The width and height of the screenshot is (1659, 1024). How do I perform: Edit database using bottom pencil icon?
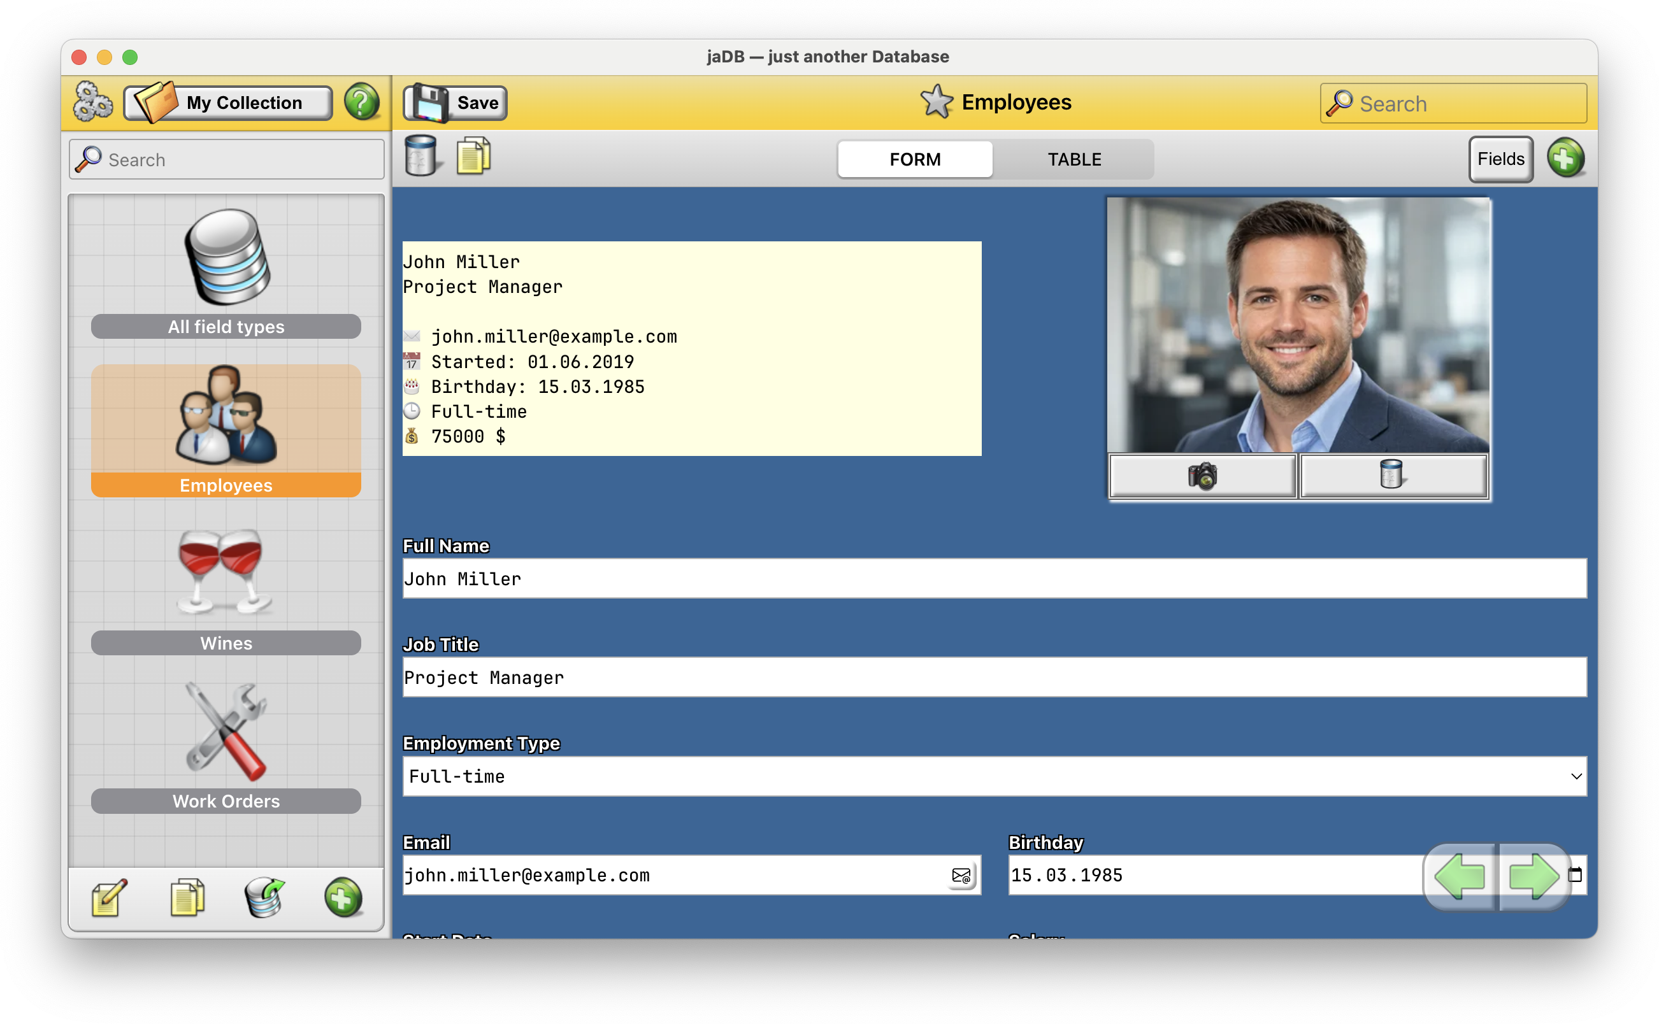(110, 898)
